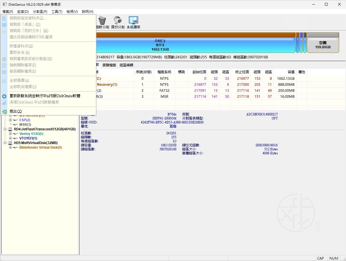
Task: Open the 工具(T) menu
Action: point(57,12)
